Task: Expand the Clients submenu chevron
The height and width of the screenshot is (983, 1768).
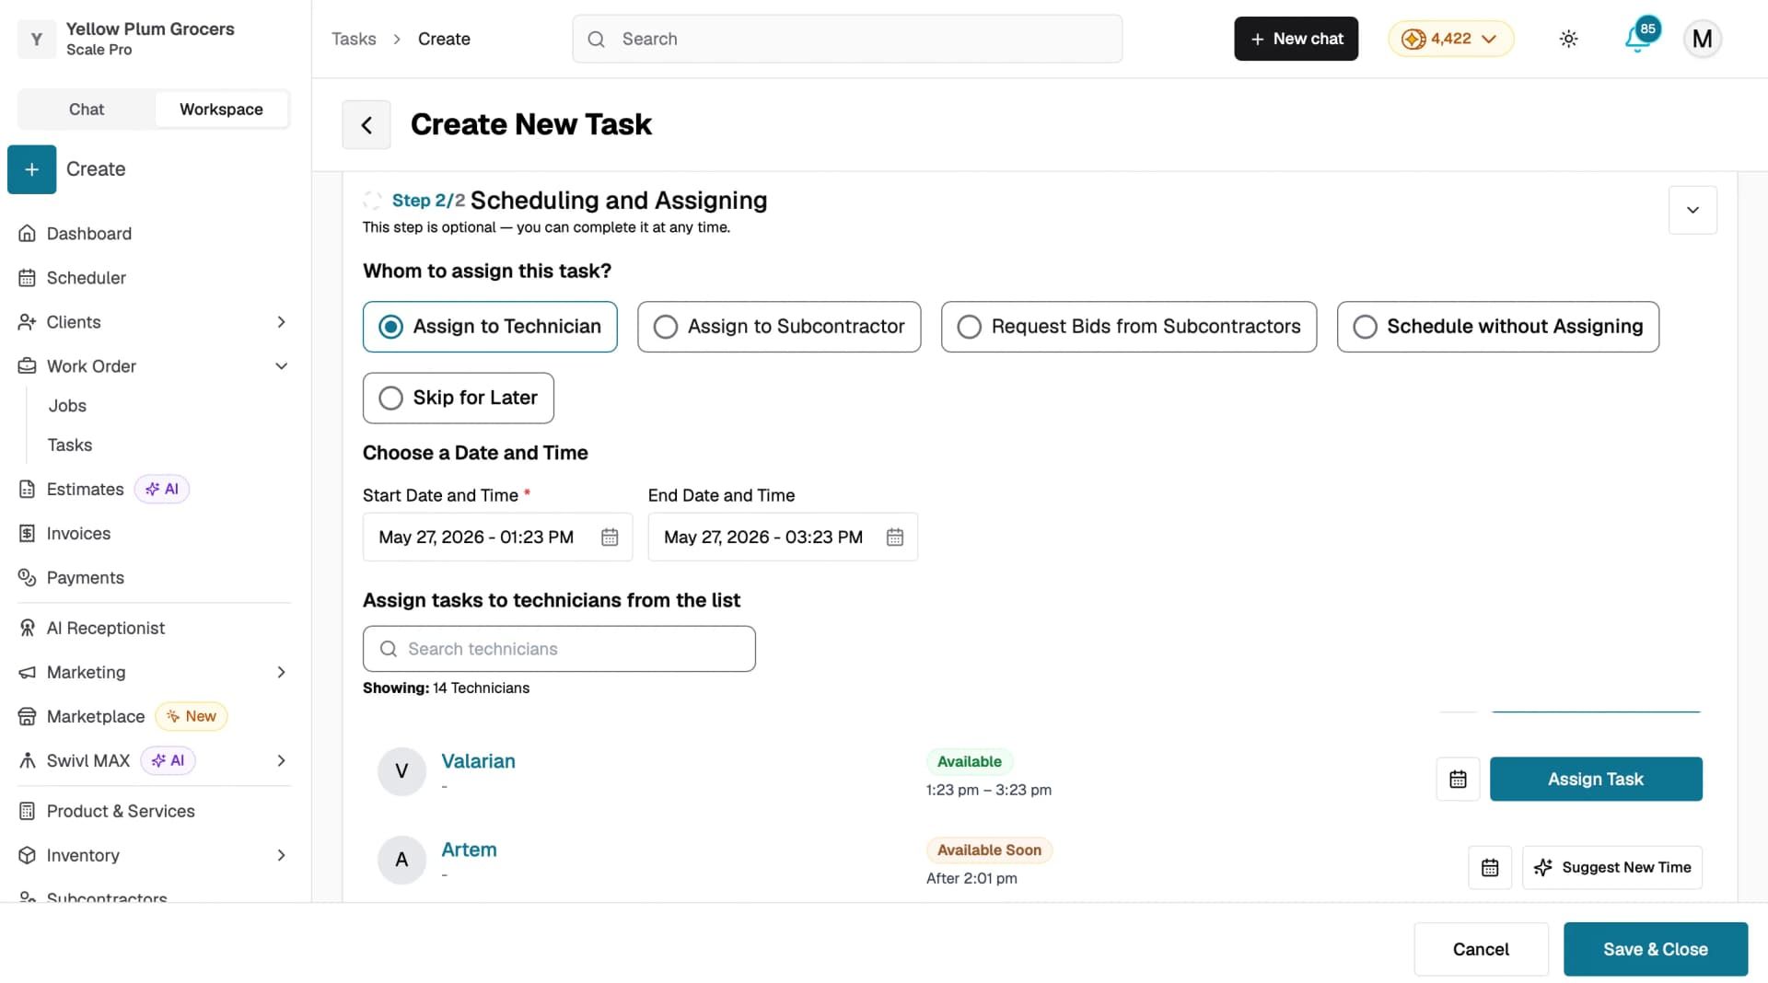Action: (281, 322)
